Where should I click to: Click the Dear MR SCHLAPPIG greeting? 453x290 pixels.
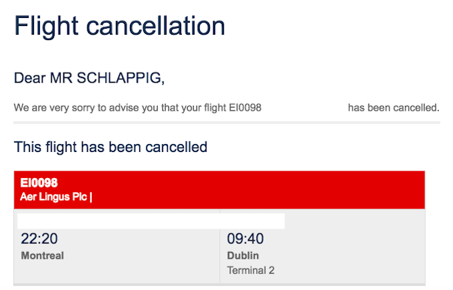click(x=89, y=78)
